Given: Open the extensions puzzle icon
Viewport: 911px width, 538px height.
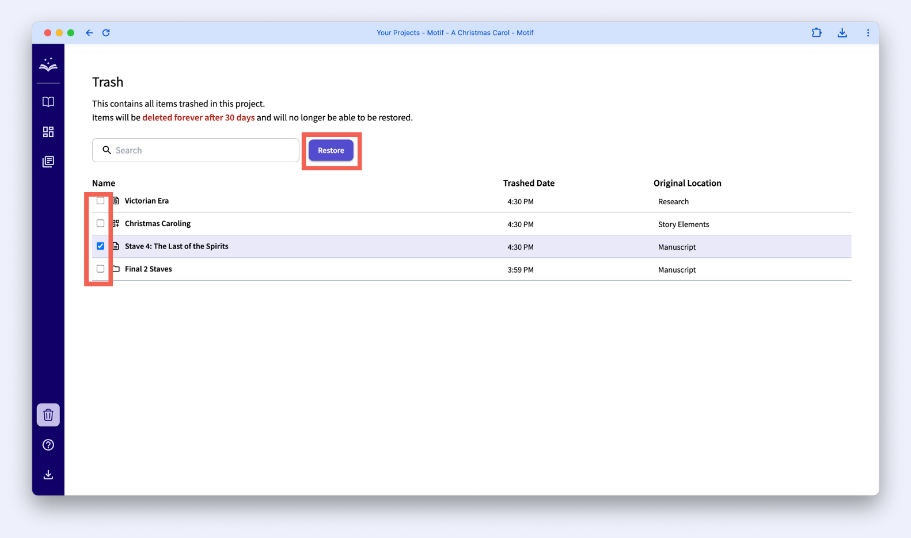Looking at the screenshot, I should click(x=817, y=33).
